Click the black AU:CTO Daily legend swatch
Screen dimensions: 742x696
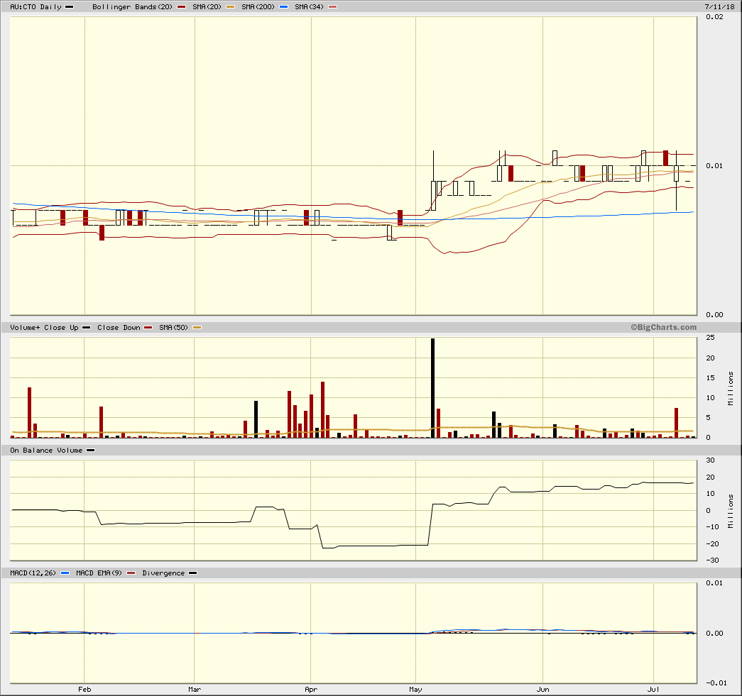click(69, 7)
